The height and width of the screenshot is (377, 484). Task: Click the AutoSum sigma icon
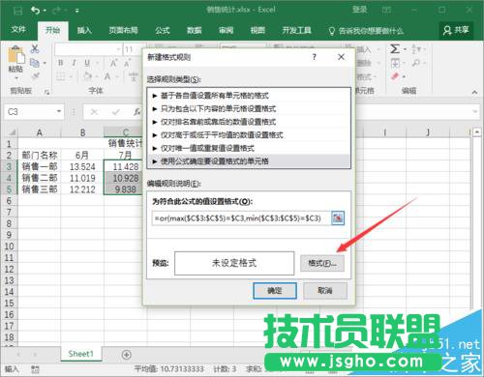(395, 49)
